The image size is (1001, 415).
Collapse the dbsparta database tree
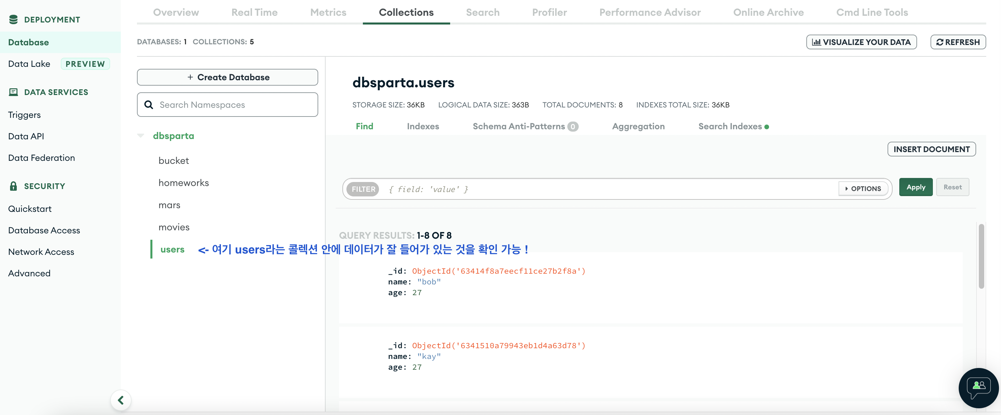point(141,136)
